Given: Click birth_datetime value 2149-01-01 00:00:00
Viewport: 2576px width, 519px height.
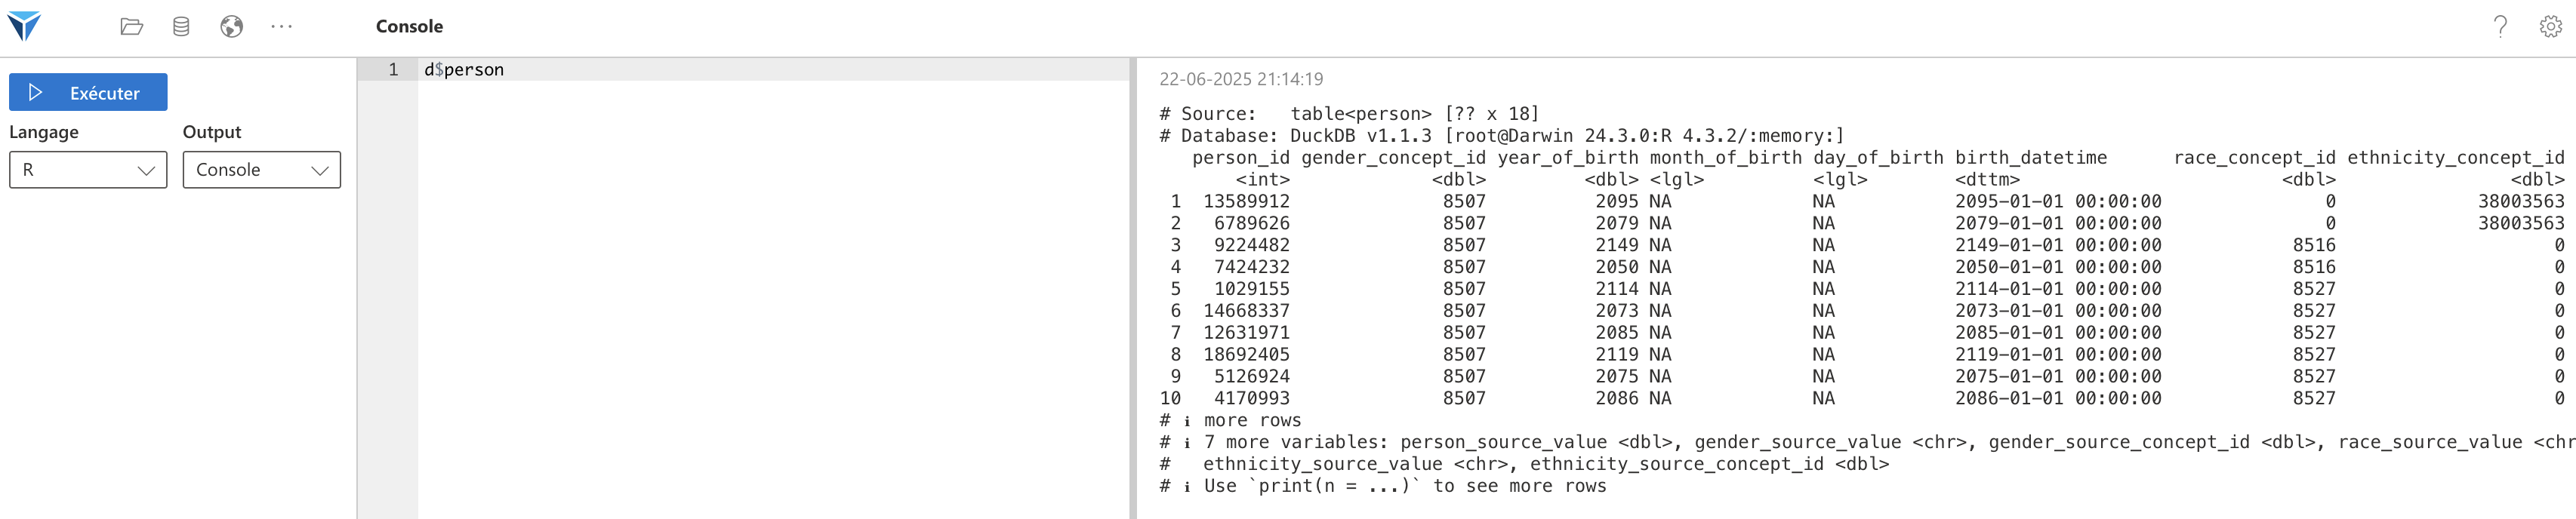Looking at the screenshot, I should tap(2058, 245).
